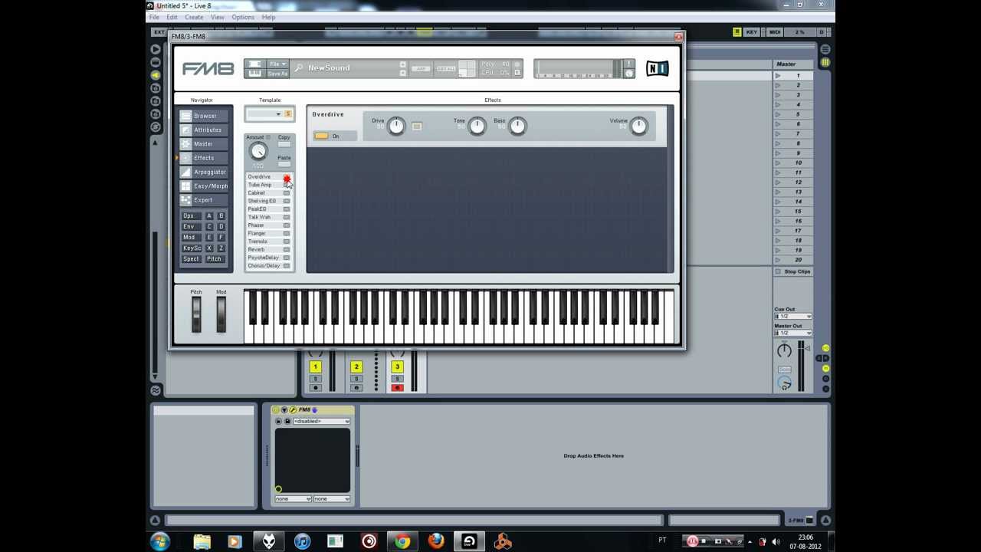Open Ableton Live in the taskbar
The width and height of the screenshot is (981, 552).
(x=469, y=541)
